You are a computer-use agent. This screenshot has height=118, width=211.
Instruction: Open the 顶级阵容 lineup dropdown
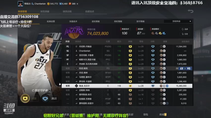point(178,21)
